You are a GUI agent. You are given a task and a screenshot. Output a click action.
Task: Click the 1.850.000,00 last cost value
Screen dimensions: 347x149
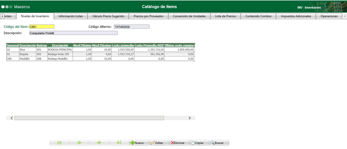pos(179,50)
